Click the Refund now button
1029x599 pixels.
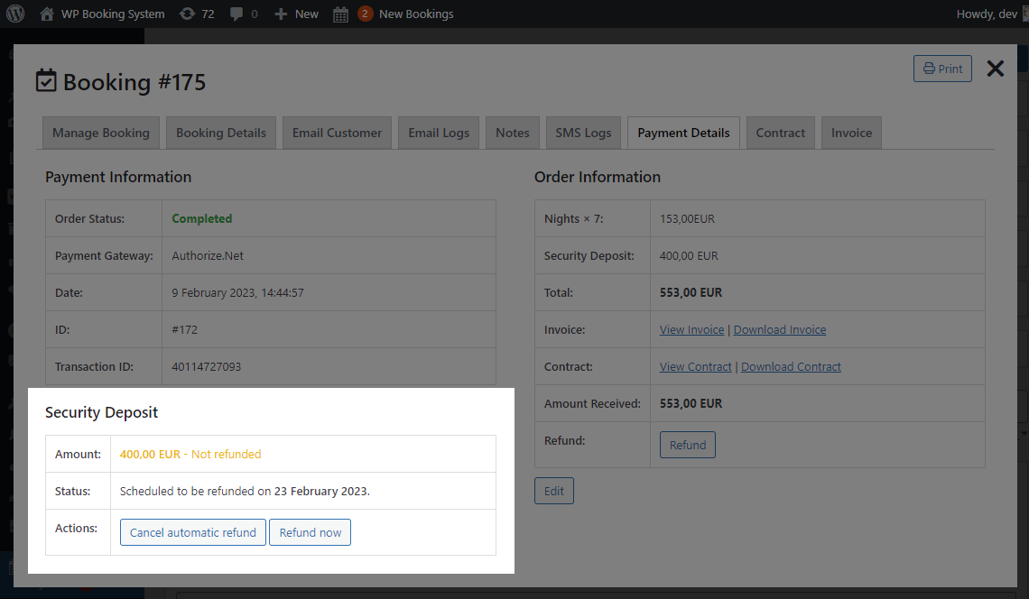(x=311, y=532)
